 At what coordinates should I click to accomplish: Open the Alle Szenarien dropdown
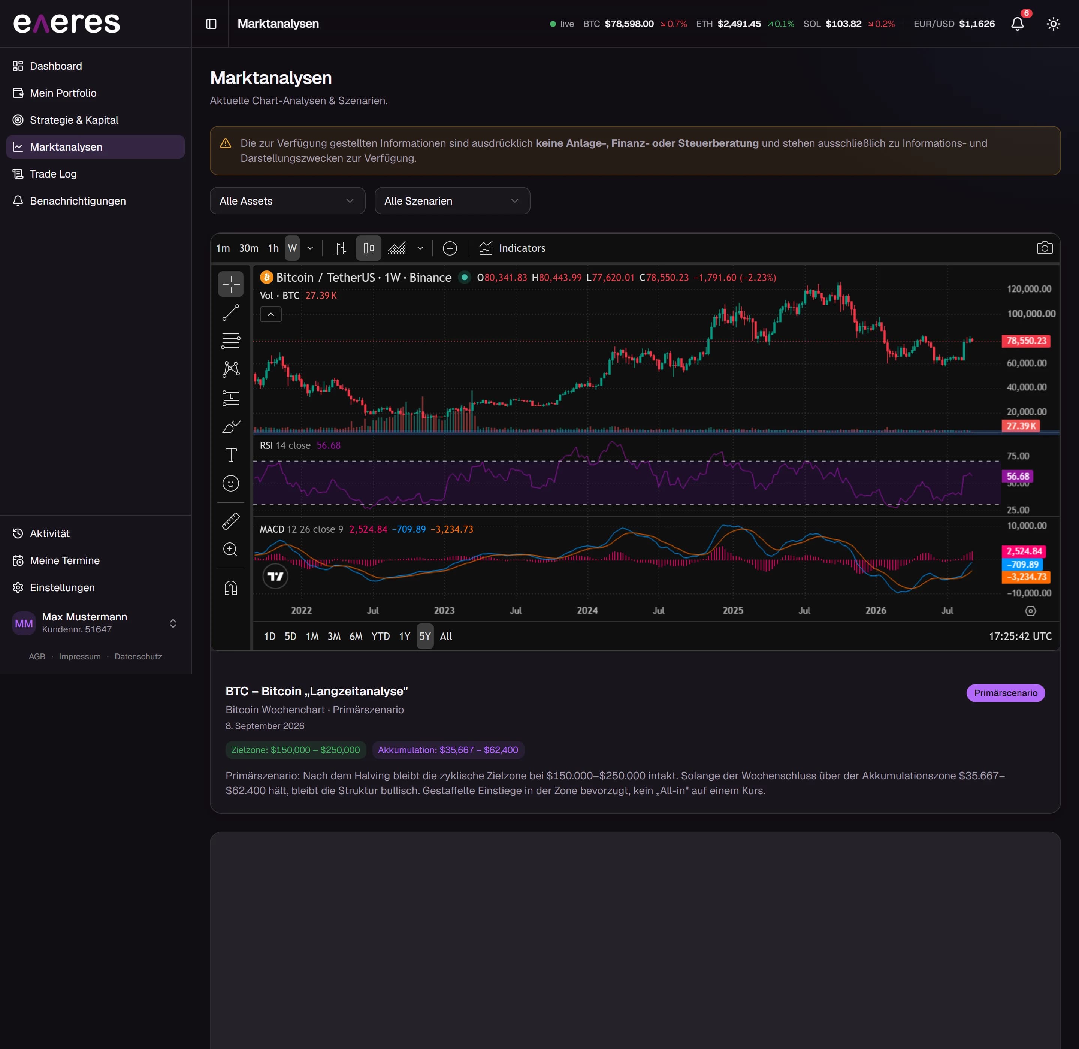[x=452, y=200]
